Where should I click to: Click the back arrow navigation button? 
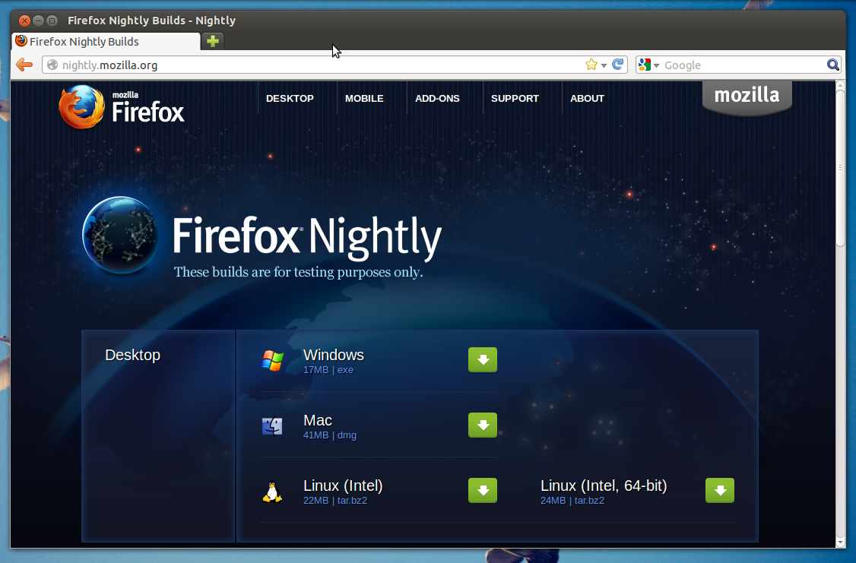[24, 65]
